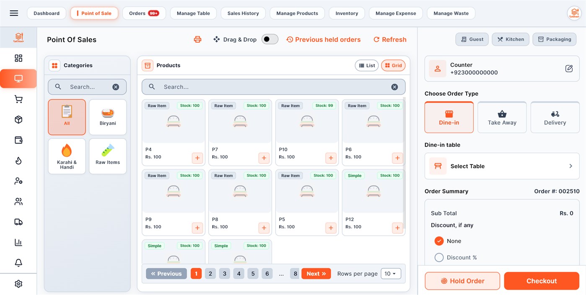Open the people group icon in sidebar
The height and width of the screenshot is (295, 586).
click(x=18, y=202)
